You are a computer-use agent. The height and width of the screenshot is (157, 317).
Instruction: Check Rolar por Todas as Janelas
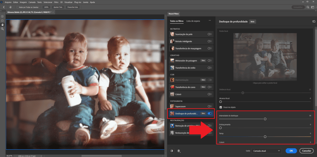tap(18, 7)
